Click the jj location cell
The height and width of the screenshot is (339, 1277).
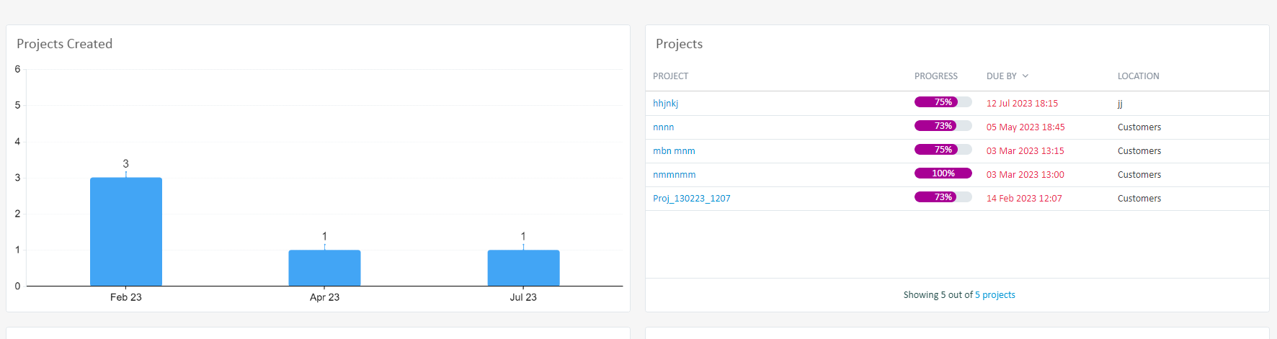pos(1120,104)
